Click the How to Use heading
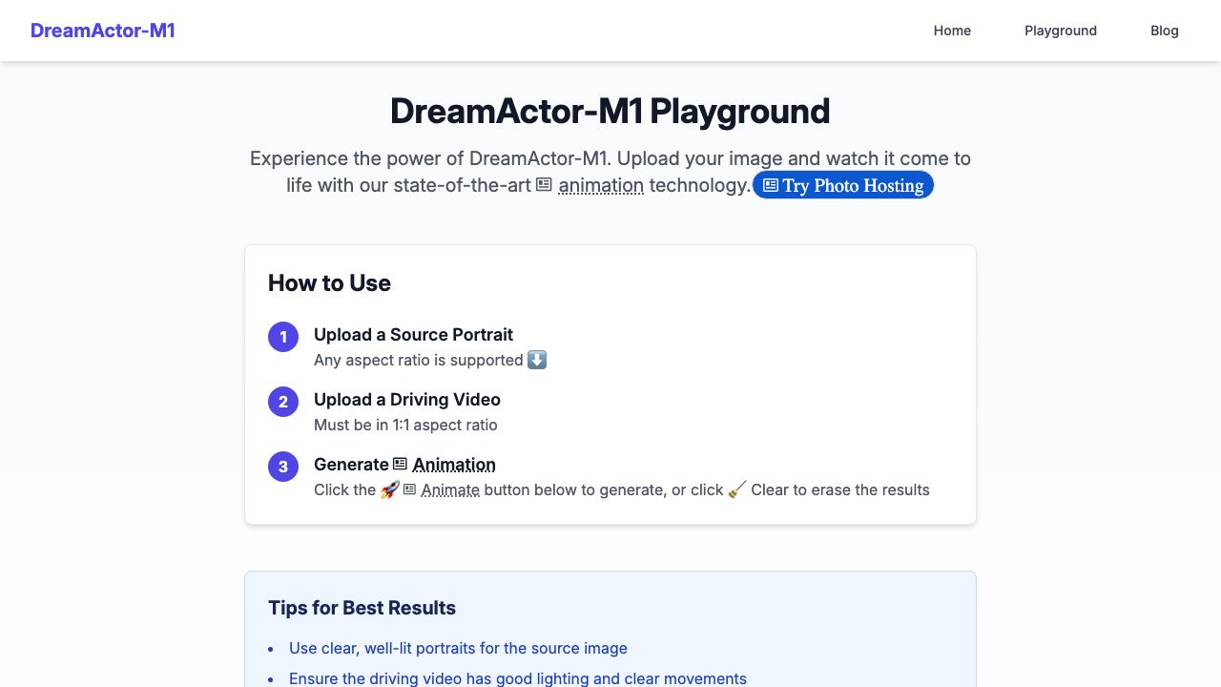The height and width of the screenshot is (687, 1221). coord(329,282)
